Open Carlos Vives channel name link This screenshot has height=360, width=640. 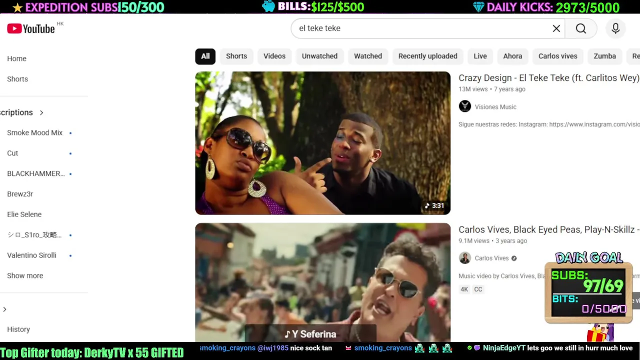pyautogui.click(x=491, y=258)
